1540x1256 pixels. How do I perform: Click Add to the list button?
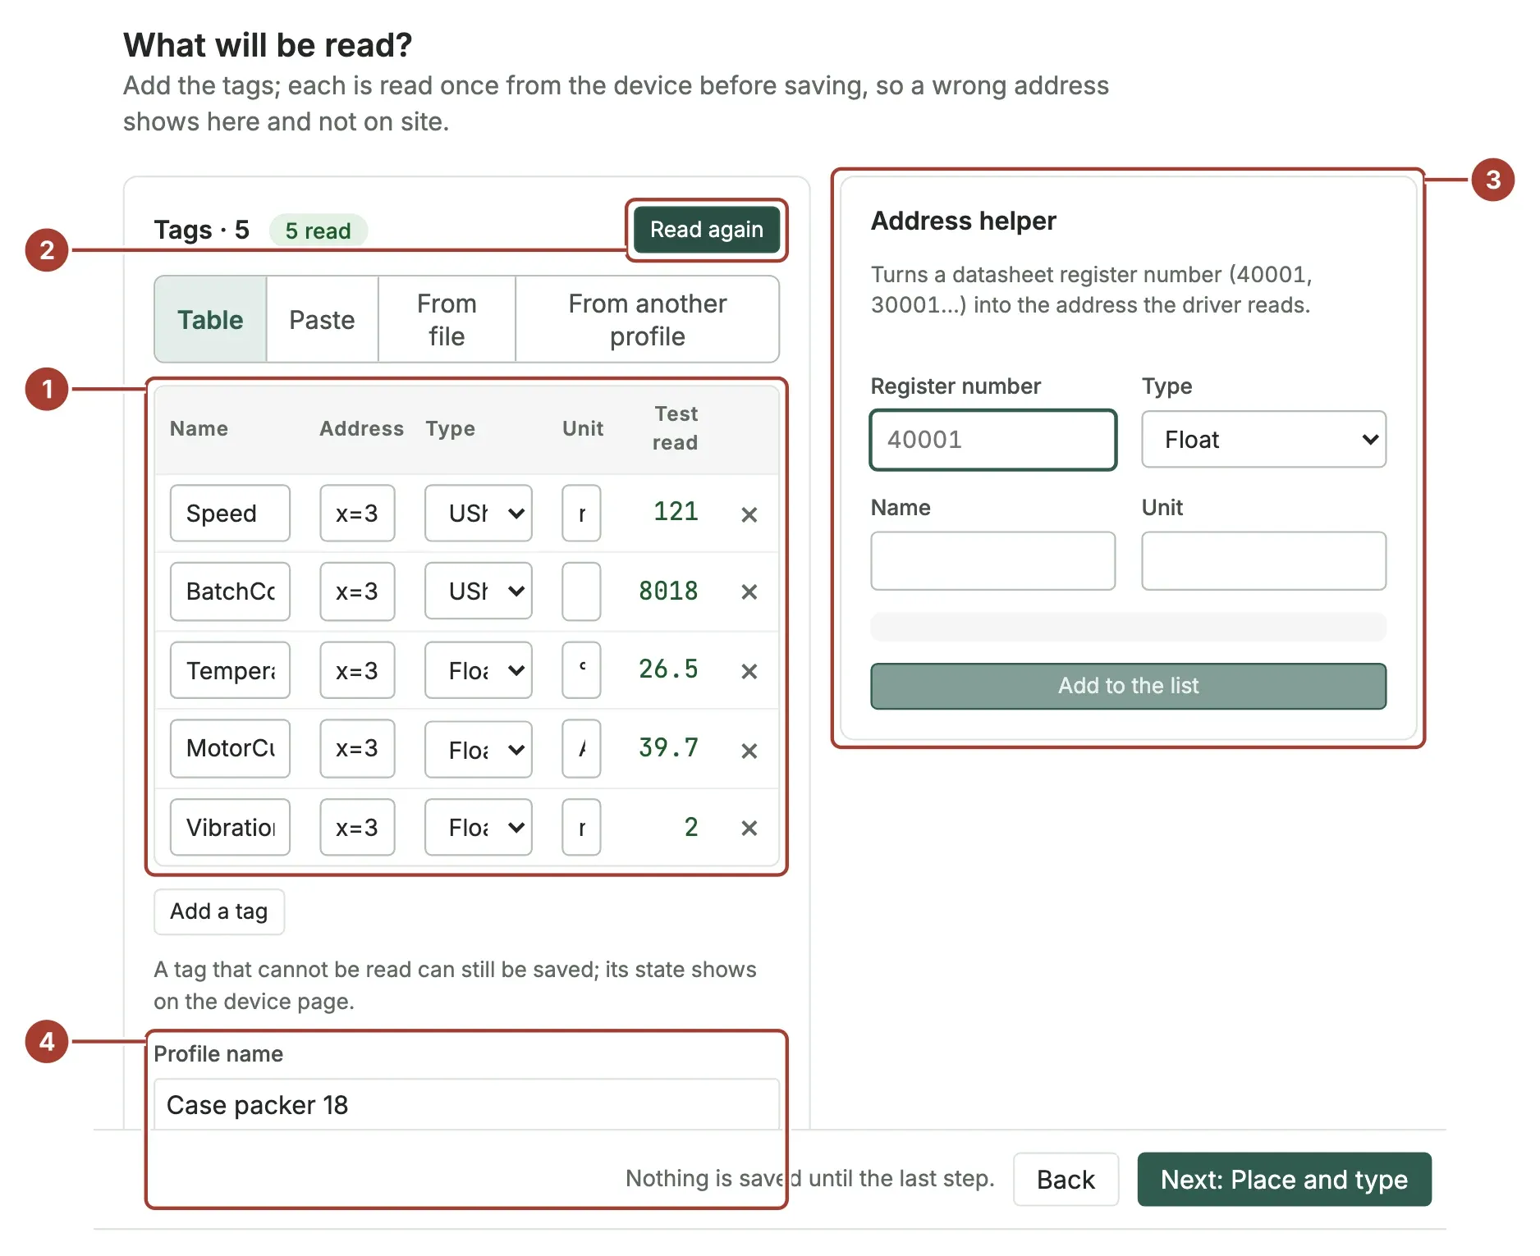tap(1128, 686)
